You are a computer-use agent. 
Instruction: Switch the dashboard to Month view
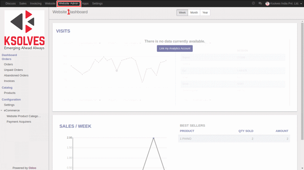coord(194,12)
